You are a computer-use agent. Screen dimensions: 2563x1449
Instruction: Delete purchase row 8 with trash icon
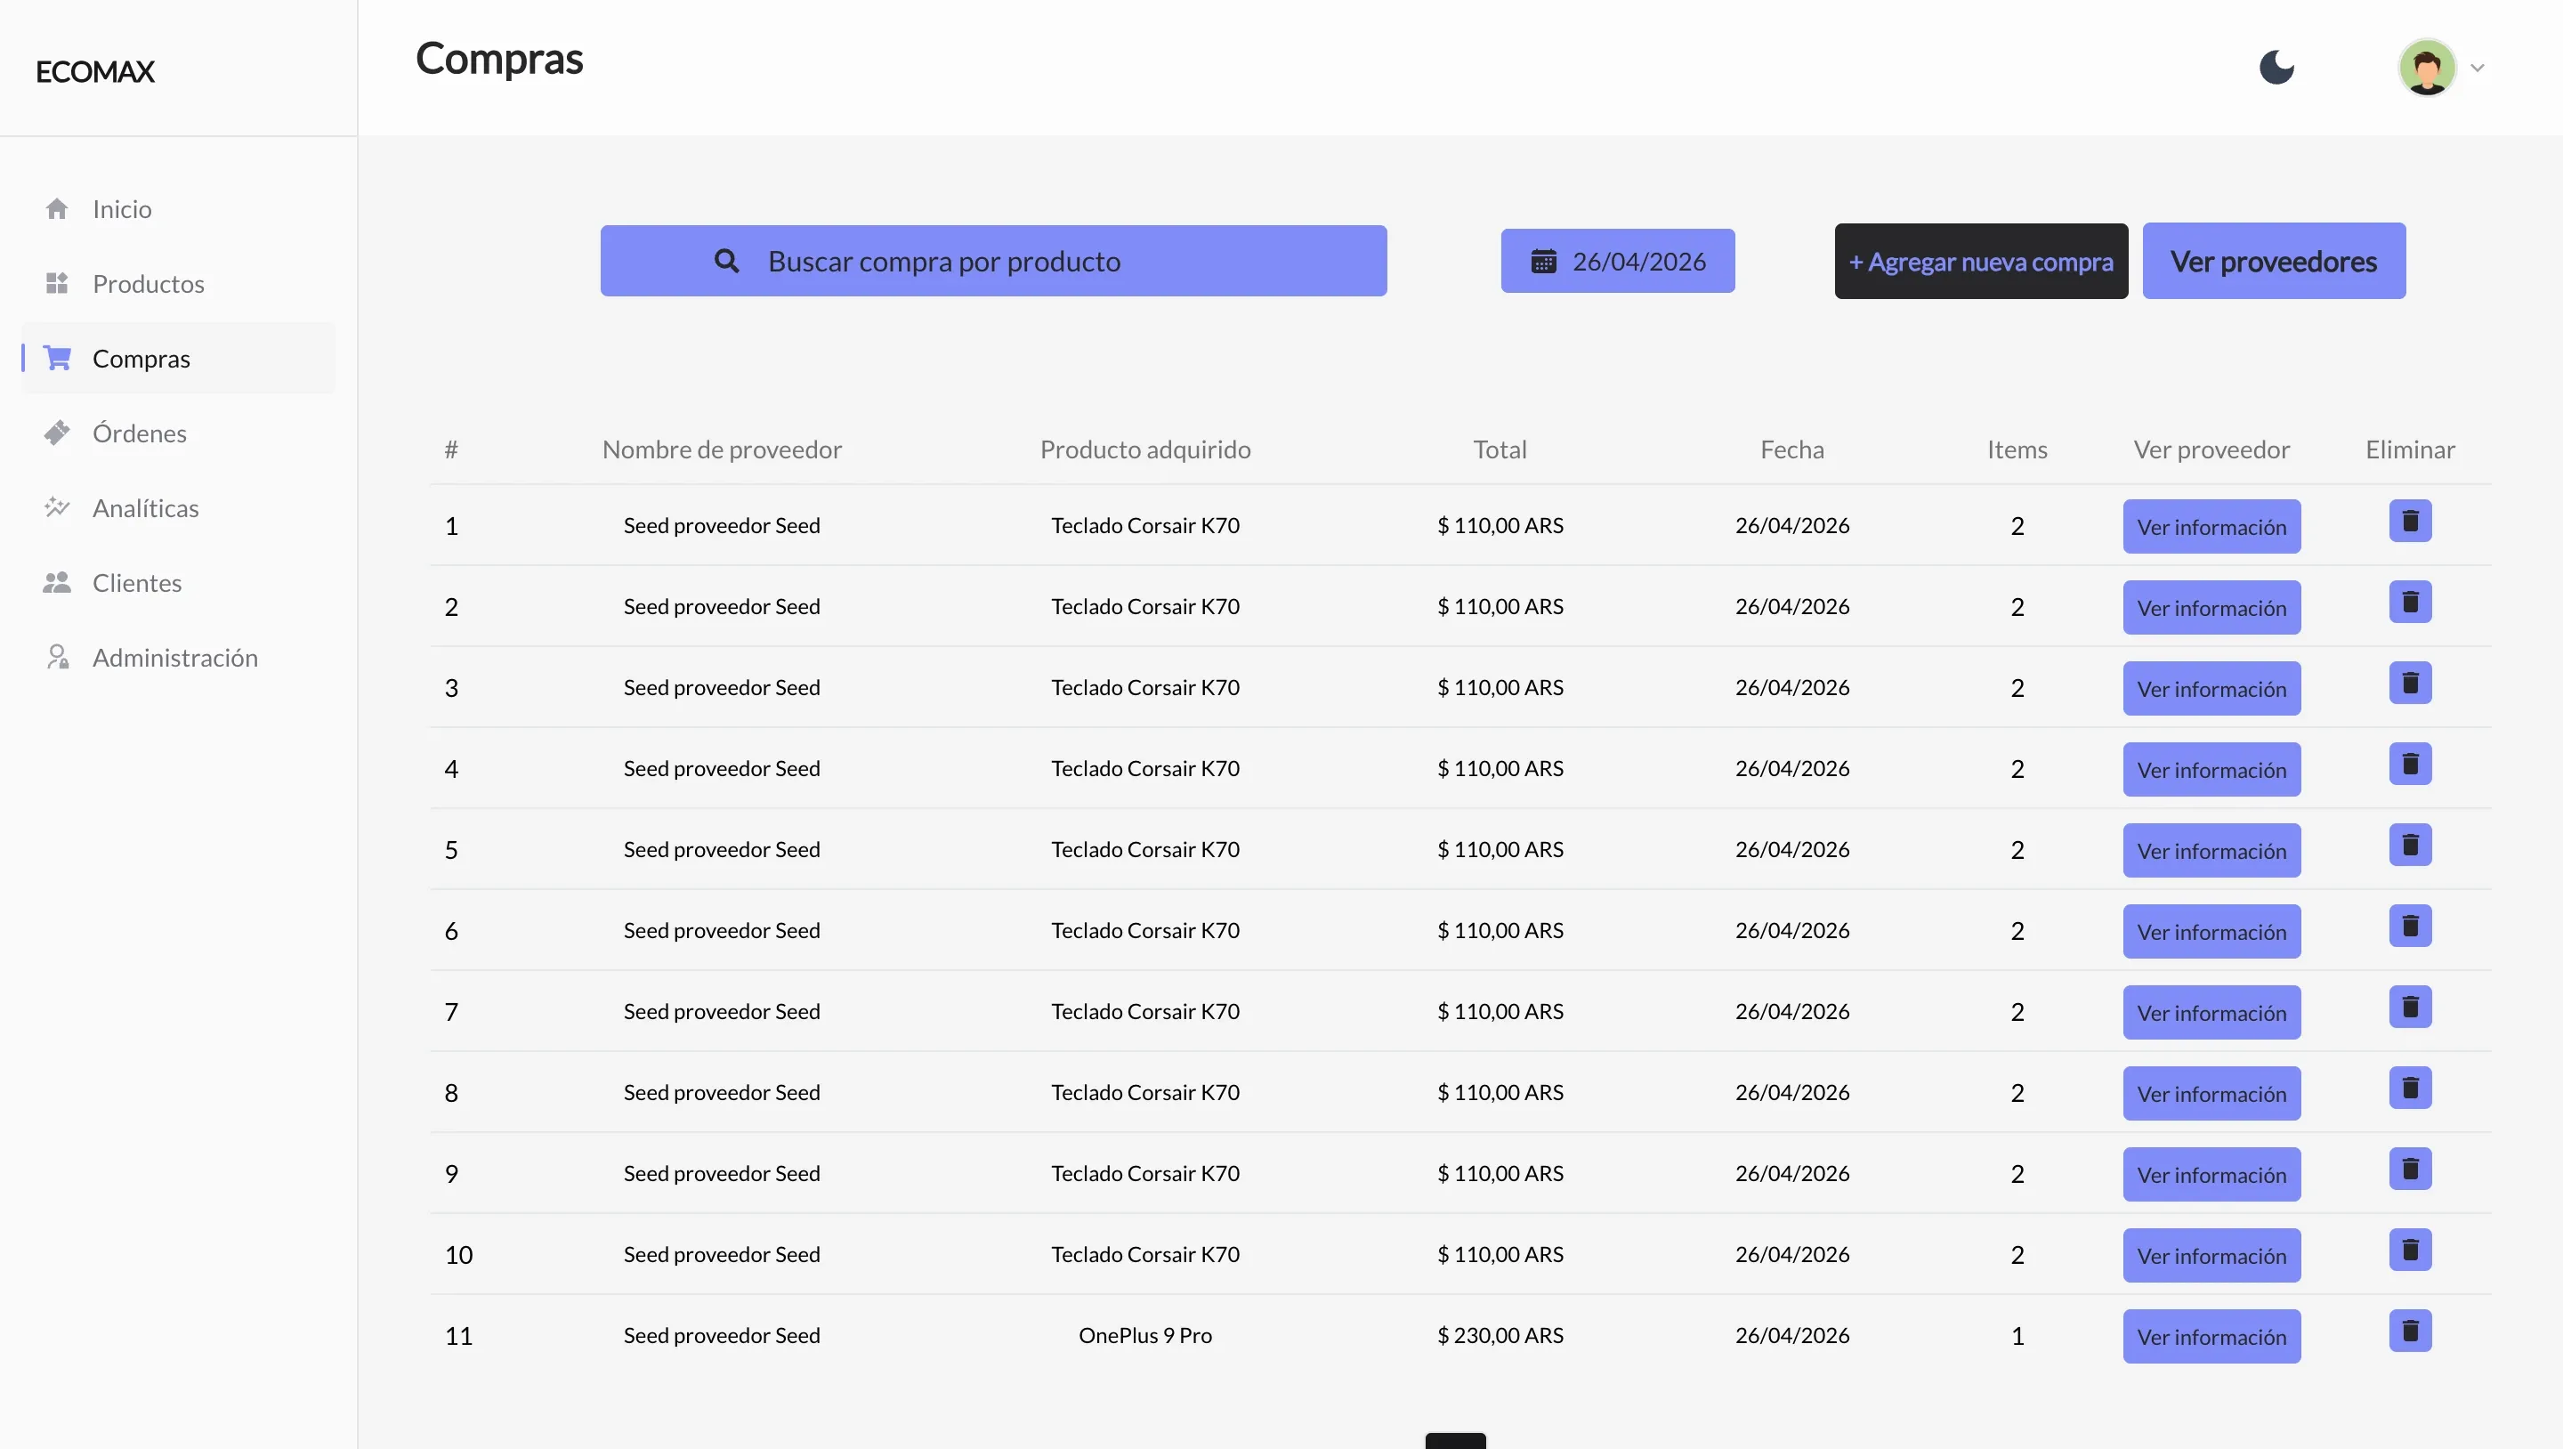click(x=2410, y=1088)
